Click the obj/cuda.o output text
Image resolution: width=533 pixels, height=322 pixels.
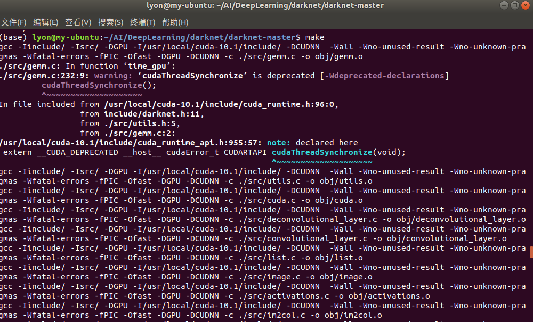(339, 200)
